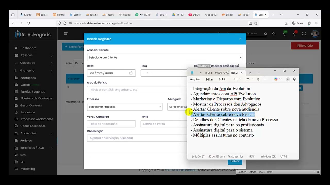Screen dimensions: 330x185
Task: Click the Área da Perícia input field
Action: click(x=137, y=90)
